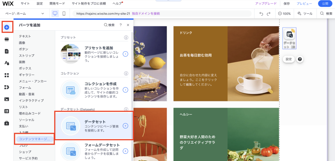
Task: Open the Pages icon in left sidebar
Action: (7, 51)
